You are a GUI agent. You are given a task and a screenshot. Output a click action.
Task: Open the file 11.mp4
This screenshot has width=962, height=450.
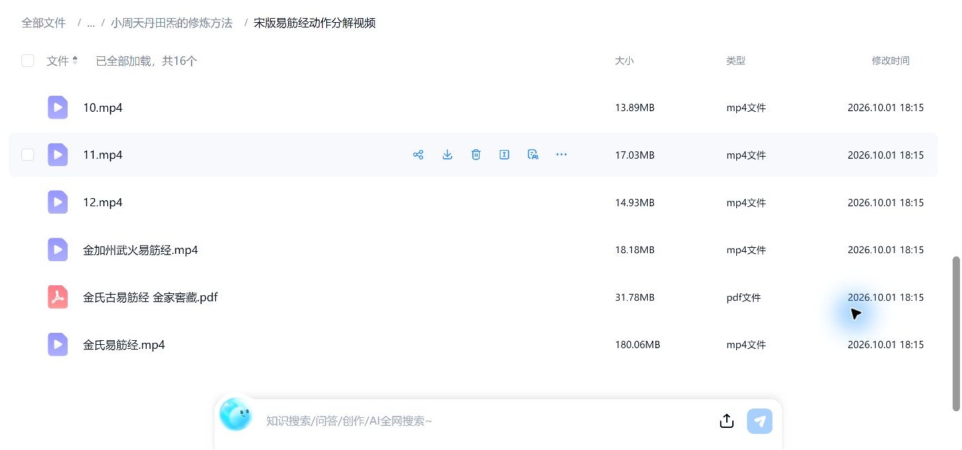coord(102,155)
